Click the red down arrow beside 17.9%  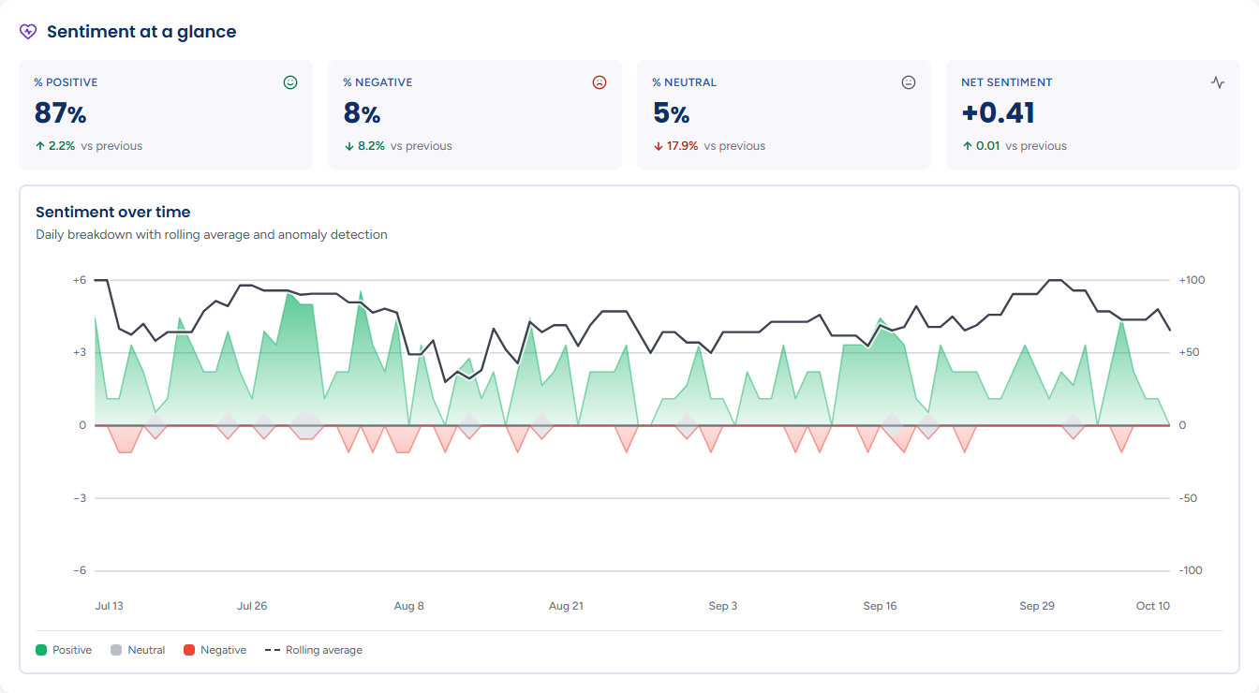tap(658, 146)
